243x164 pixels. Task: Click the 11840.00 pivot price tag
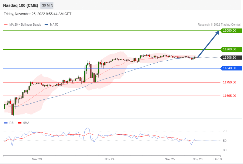231,68
